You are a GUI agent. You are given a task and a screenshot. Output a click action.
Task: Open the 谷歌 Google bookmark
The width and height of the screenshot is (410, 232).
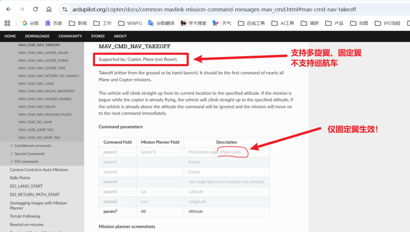[31, 23]
